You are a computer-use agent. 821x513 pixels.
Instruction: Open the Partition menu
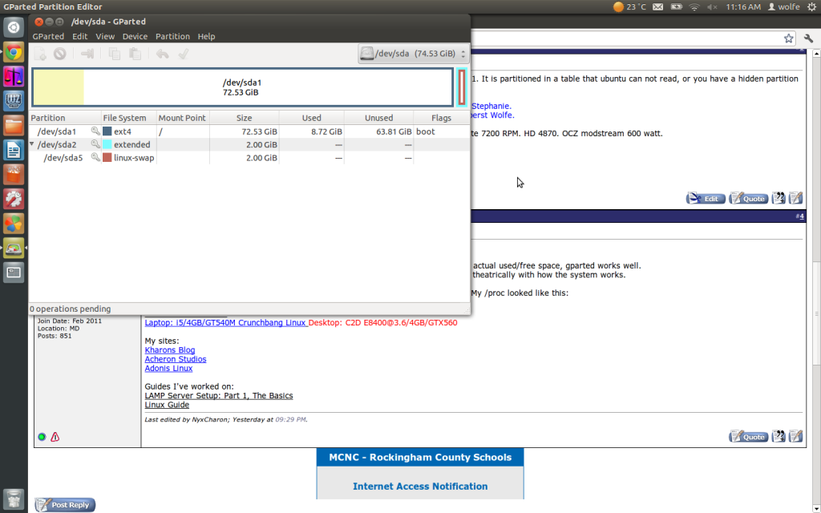tap(172, 36)
